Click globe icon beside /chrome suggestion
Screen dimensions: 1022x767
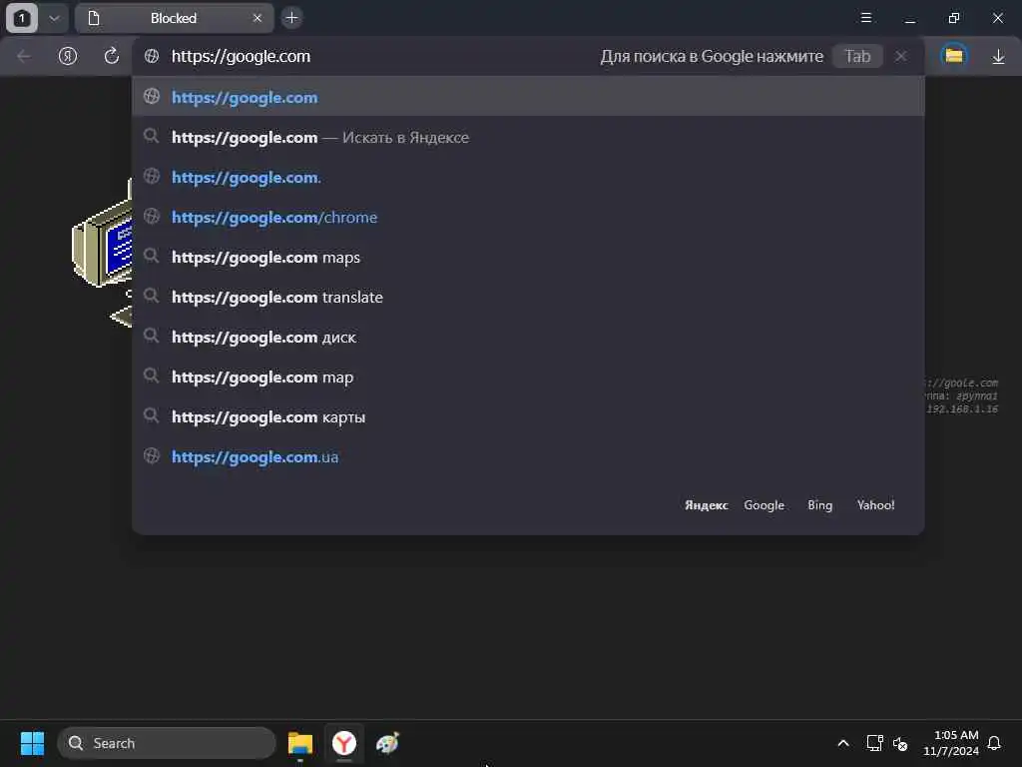coord(152,216)
